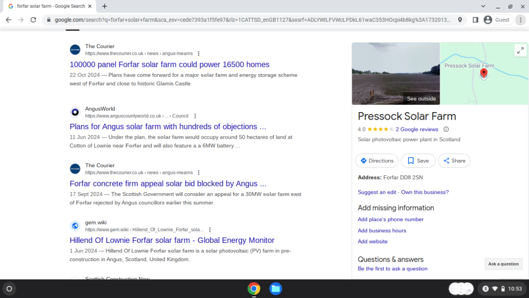Viewport: 529px width, 298px height.
Task: Close the forfar solar farm tab
Action: pyautogui.click(x=90, y=6)
